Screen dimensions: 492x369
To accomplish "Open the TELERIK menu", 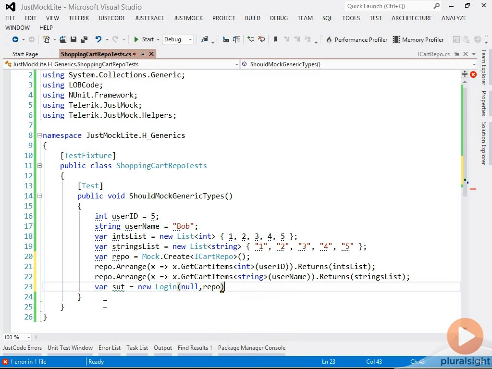I will (79, 18).
